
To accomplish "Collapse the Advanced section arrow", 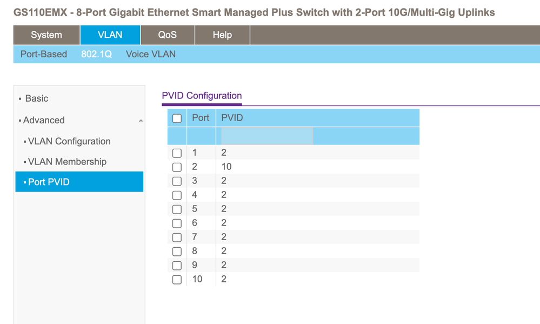I will 141,121.
